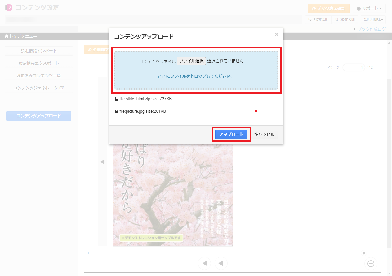Toggle the PC非公開 publish state
The width and height of the screenshot is (392, 276).
point(318,19)
